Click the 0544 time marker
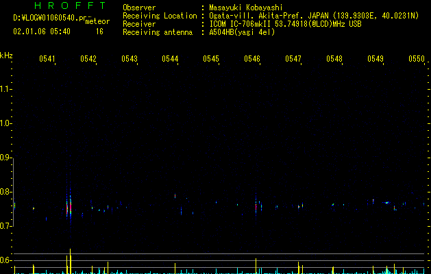The width and height of the screenshot is (431, 274). [170, 59]
